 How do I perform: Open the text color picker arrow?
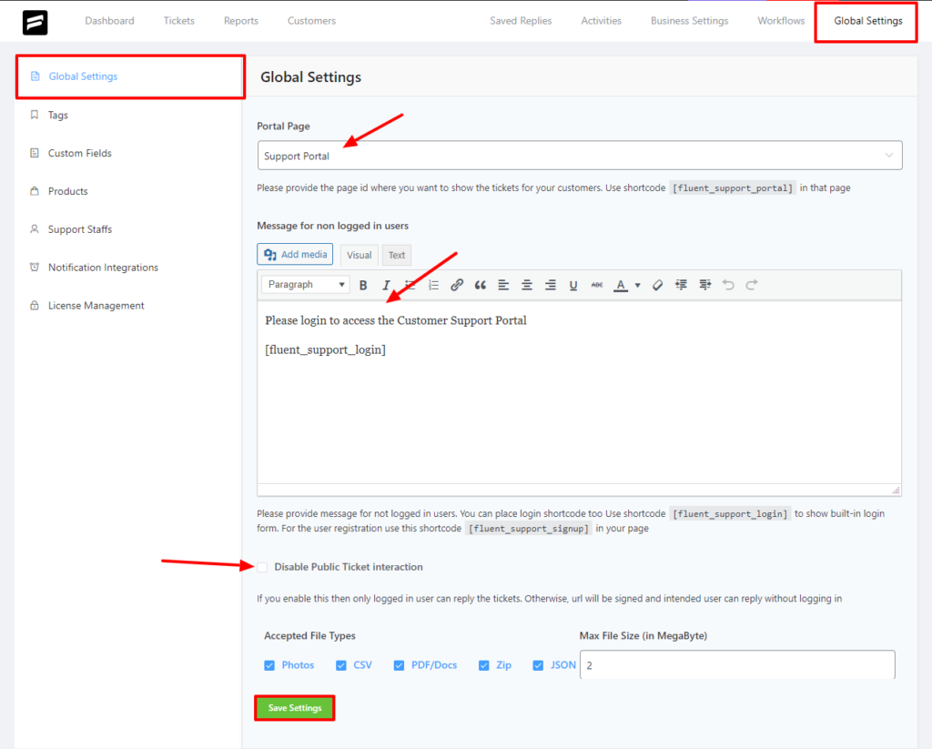pos(638,286)
